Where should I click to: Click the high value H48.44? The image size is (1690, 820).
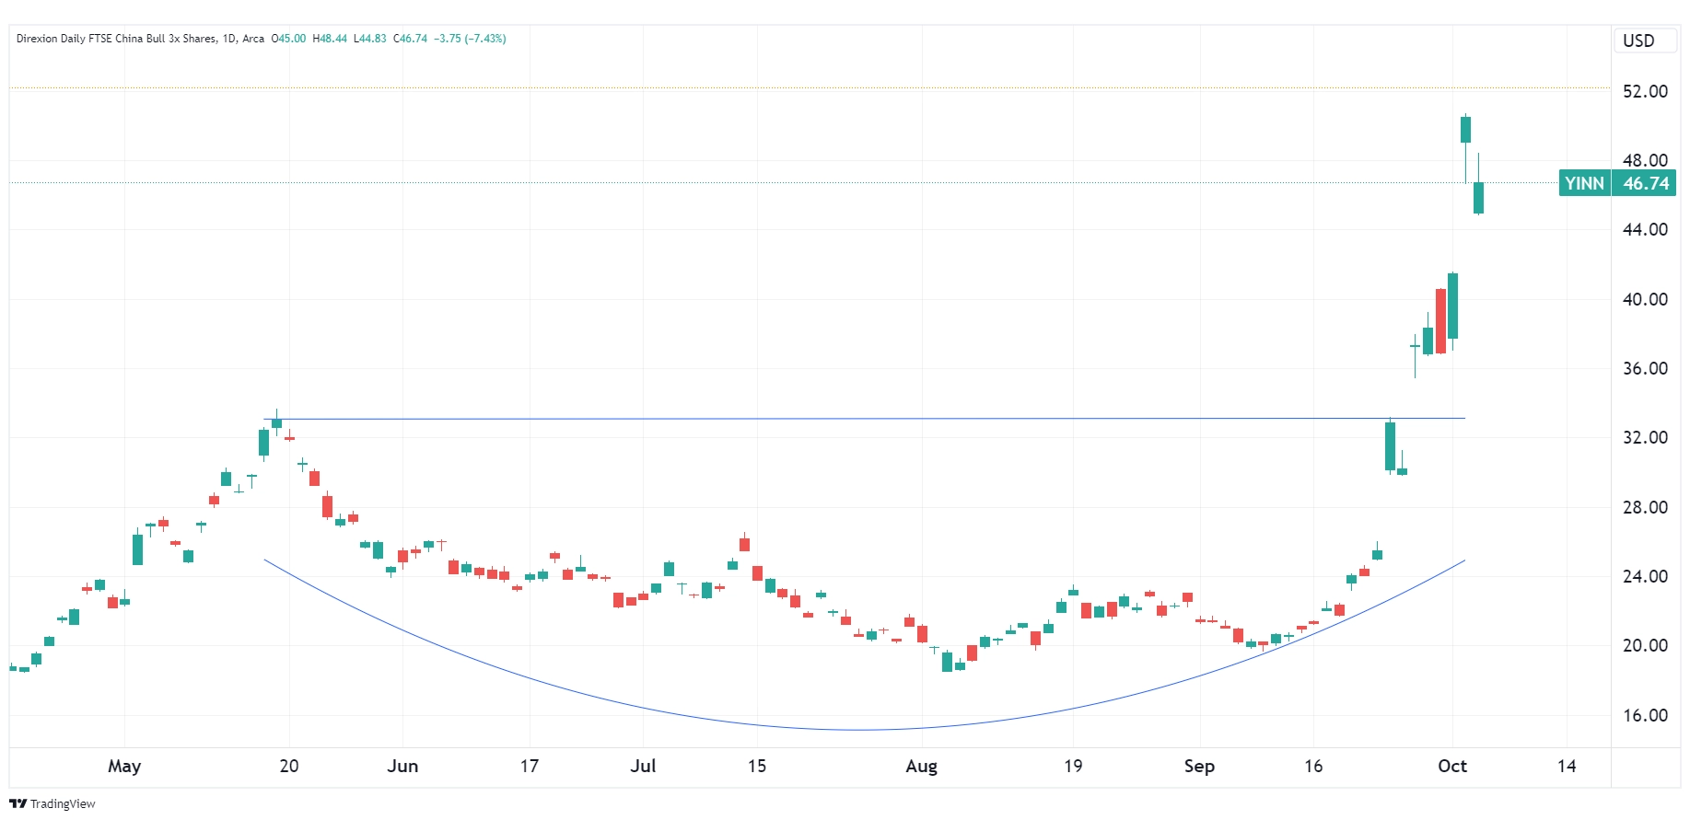point(330,39)
